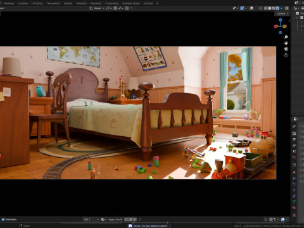
Task: Open the snapping options dropdown
Action: (x=120, y=8)
